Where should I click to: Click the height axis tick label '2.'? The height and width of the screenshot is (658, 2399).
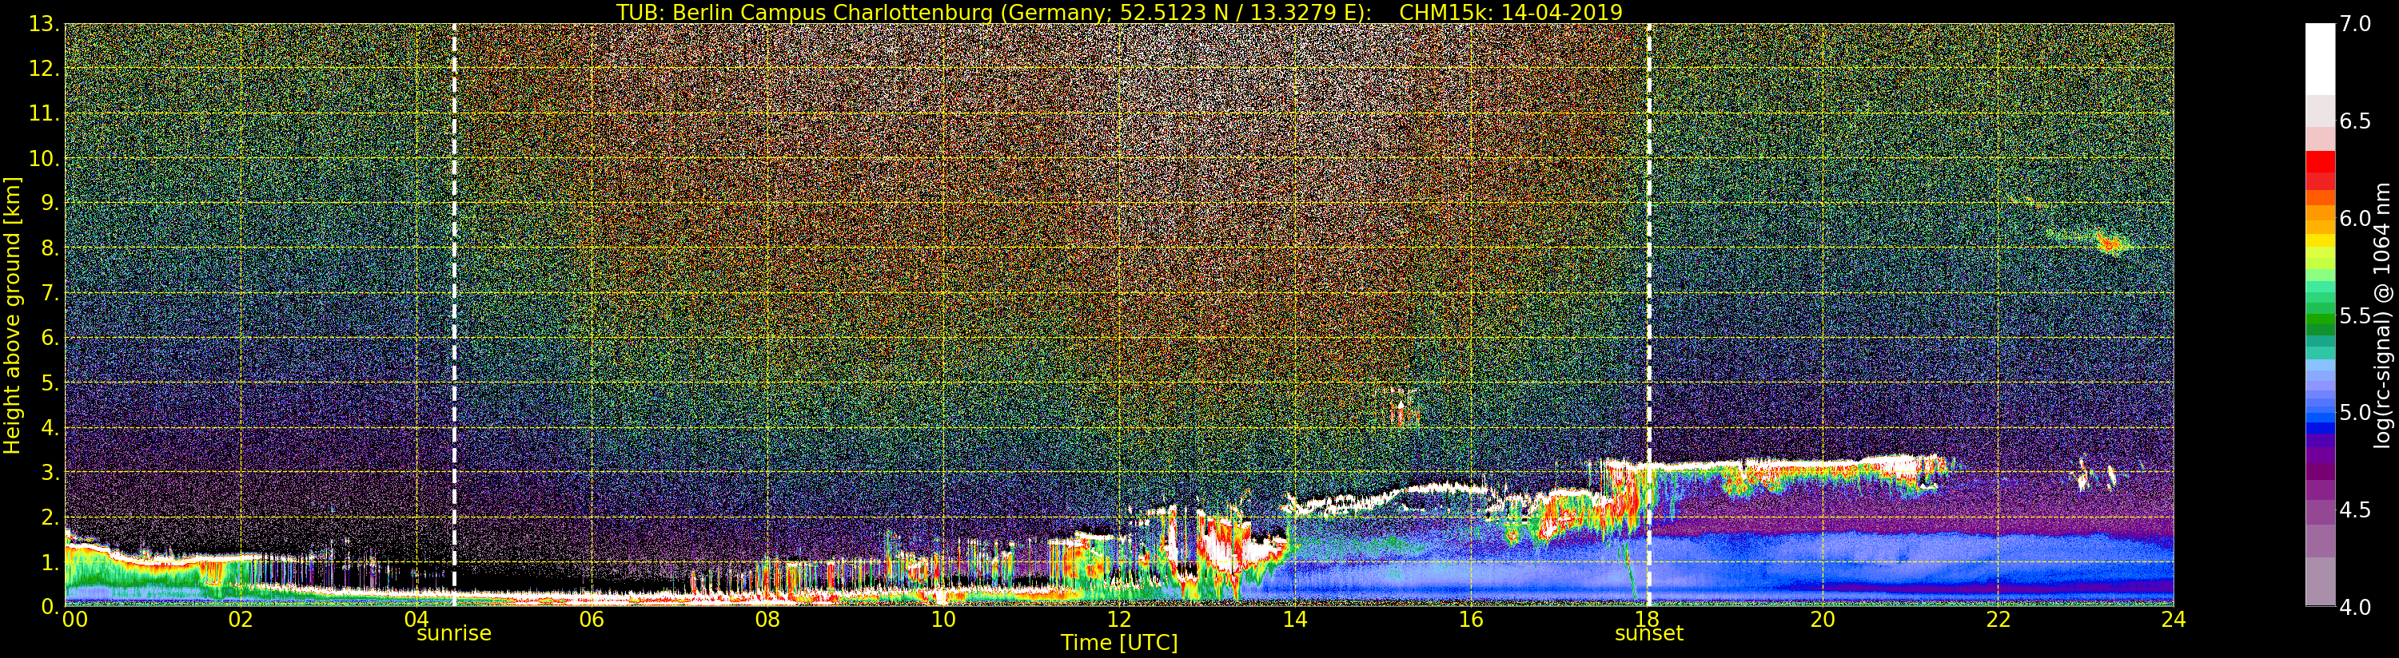pos(50,517)
